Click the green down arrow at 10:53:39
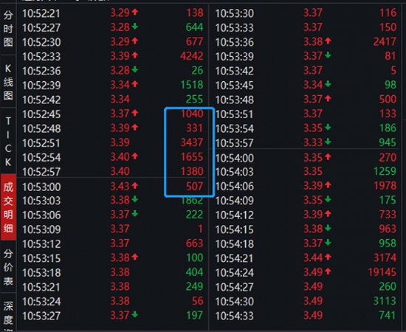406x332 pixels. [328, 55]
